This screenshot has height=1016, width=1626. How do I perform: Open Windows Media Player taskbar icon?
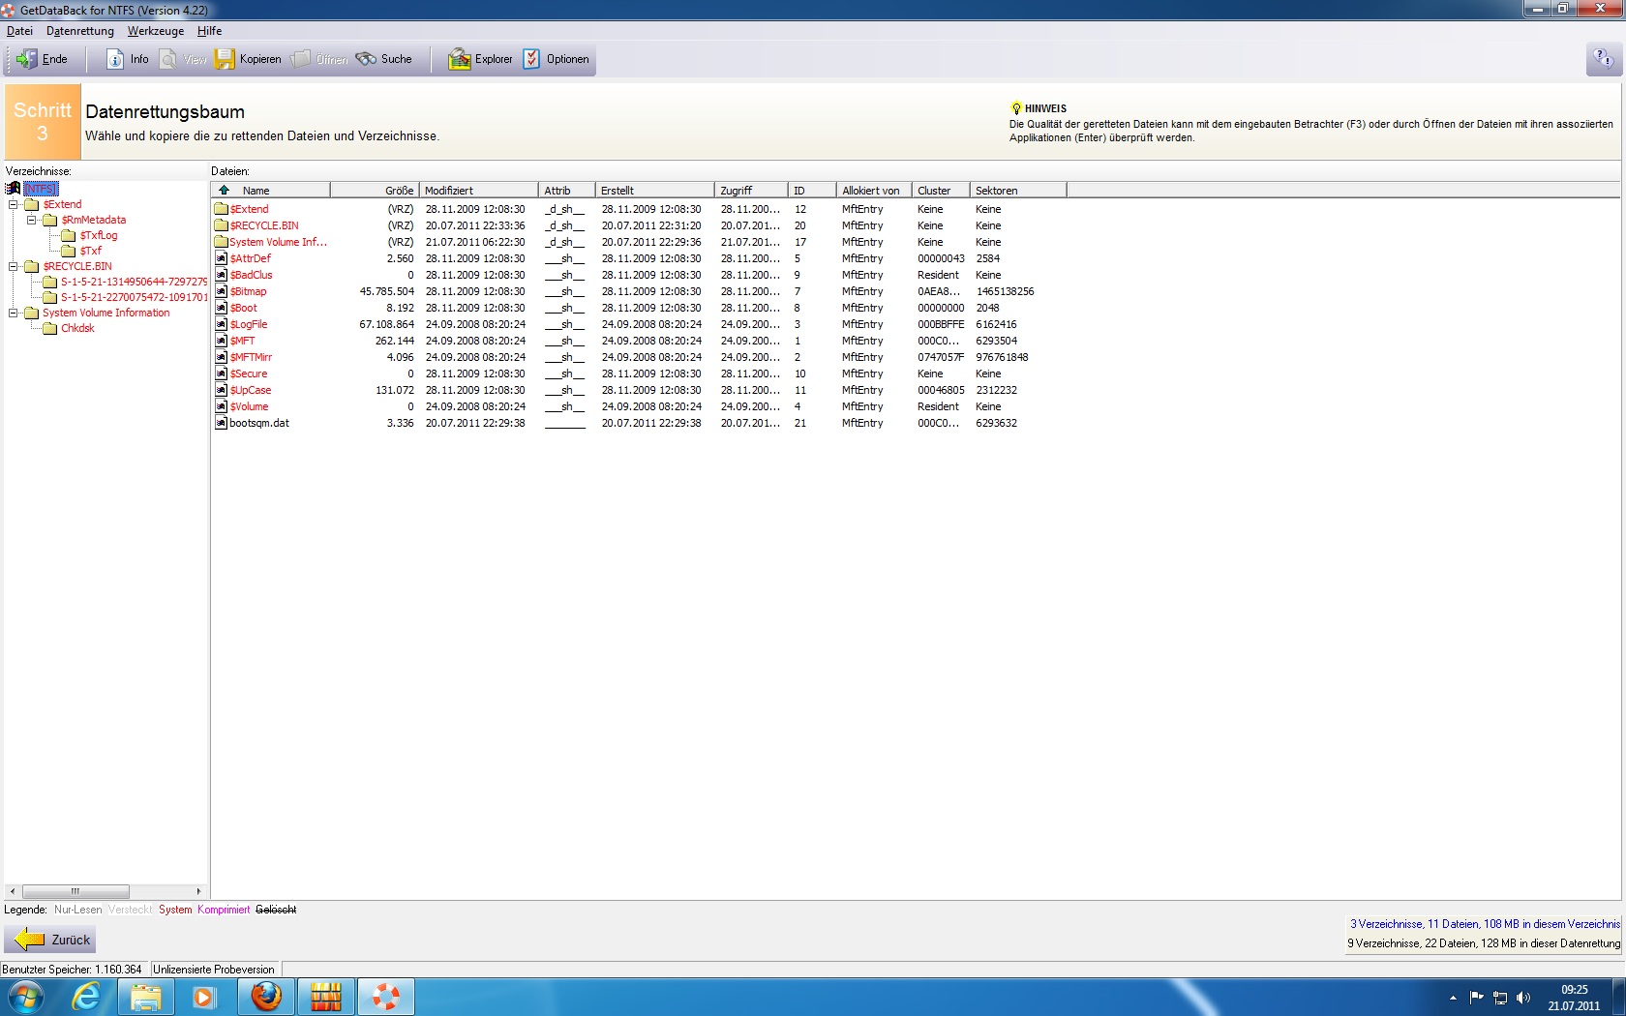204,997
